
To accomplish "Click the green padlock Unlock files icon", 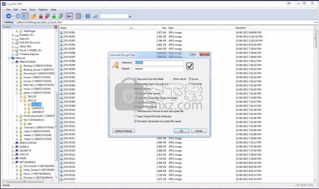I will 54,16.
